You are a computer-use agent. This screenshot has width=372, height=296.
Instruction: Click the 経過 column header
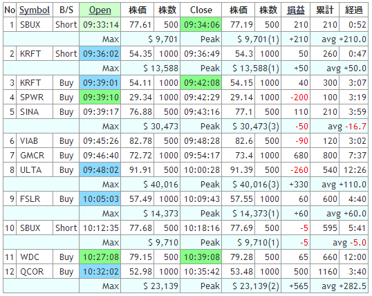click(354, 10)
